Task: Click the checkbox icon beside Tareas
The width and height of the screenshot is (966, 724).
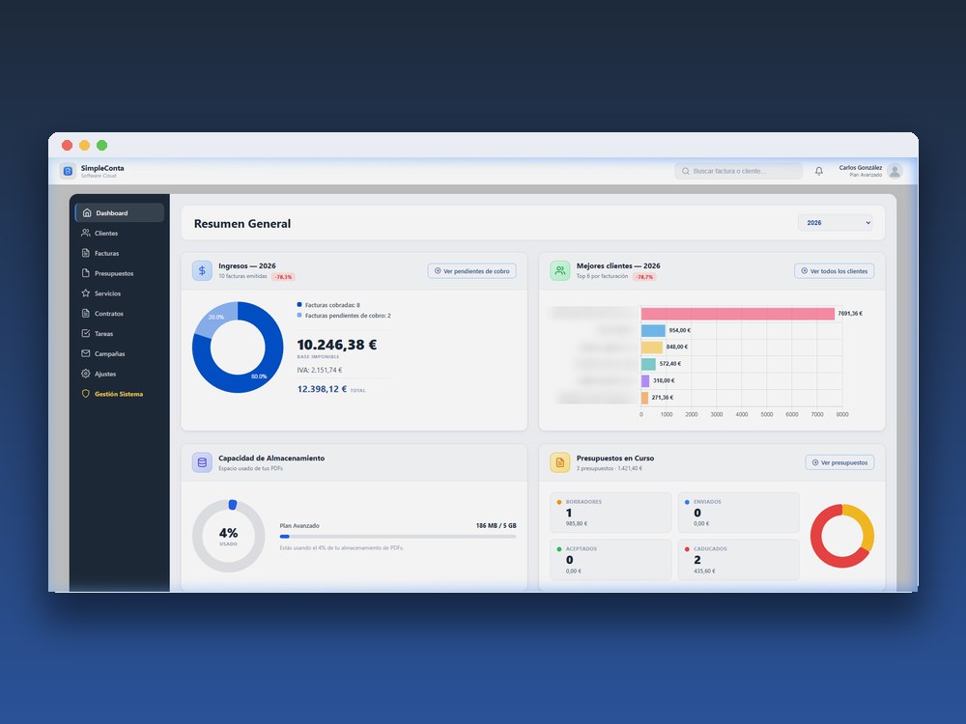Action: (x=86, y=333)
